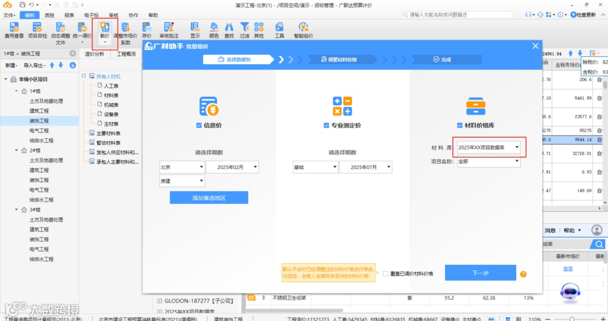This screenshot has height=321, width=608.
Task: Enable 覆盖已调价材料价格 checkbox
Action: click(385, 274)
